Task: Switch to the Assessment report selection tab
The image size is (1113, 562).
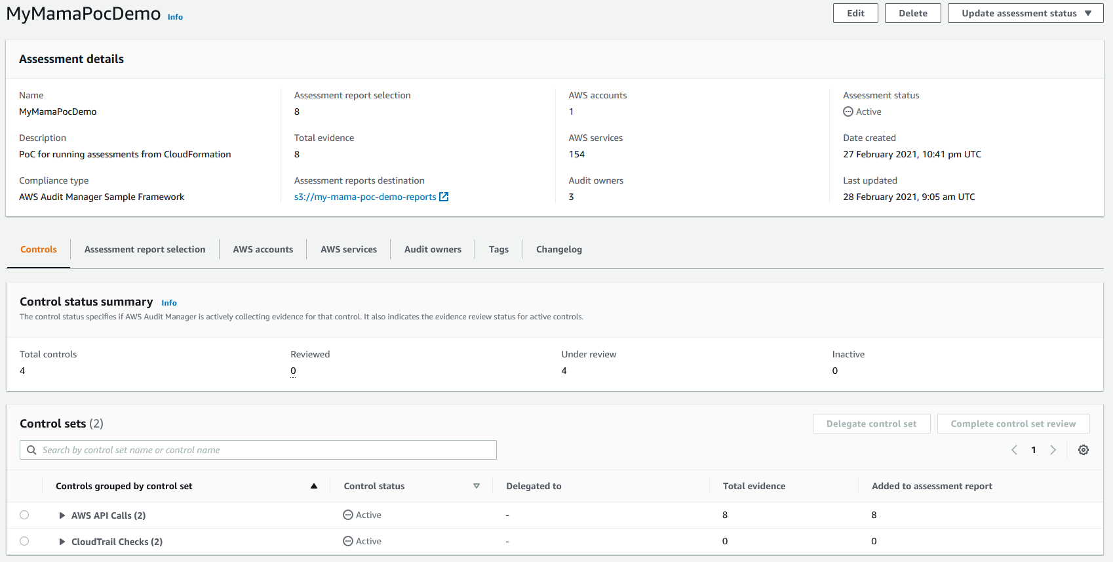Action: [145, 249]
